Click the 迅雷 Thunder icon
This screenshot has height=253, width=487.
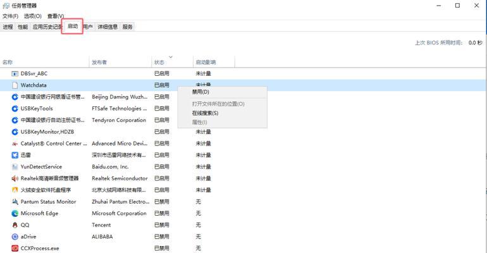[15, 155]
